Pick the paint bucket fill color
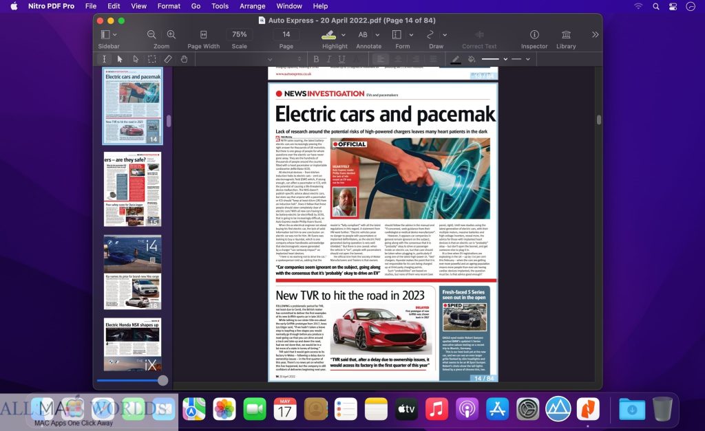This screenshot has height=431, width=705. pos(471,59)
